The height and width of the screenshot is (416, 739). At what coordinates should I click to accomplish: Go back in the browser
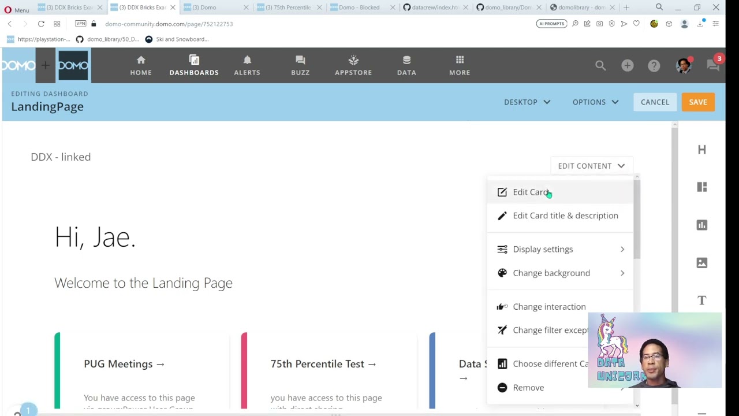click(10, 24)
